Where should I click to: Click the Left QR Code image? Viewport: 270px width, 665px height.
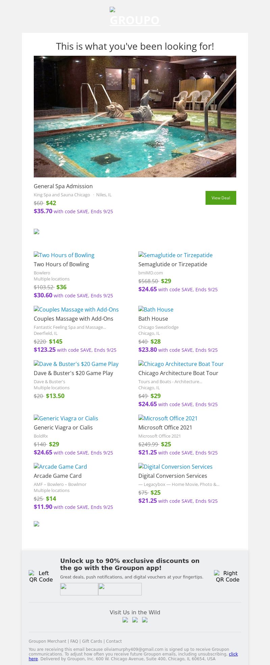(41, 576)
